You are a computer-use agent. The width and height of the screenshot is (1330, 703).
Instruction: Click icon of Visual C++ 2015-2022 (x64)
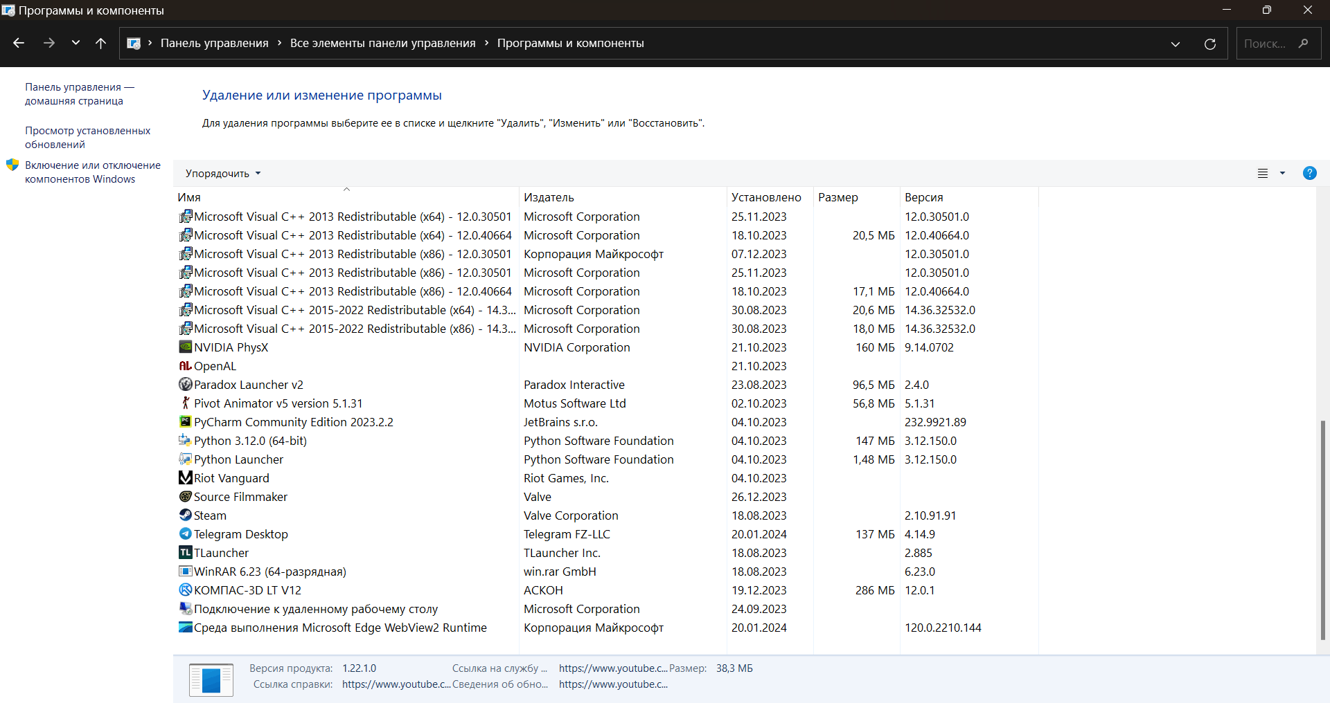tap(186, 309)
